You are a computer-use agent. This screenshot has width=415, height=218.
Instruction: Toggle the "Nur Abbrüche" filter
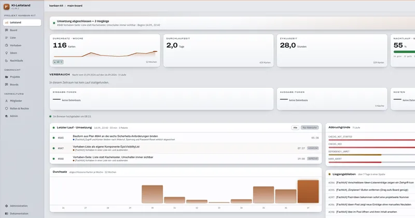310,128
